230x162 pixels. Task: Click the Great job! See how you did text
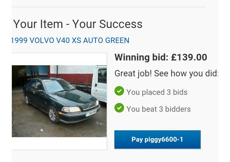(x=166, y=74)
